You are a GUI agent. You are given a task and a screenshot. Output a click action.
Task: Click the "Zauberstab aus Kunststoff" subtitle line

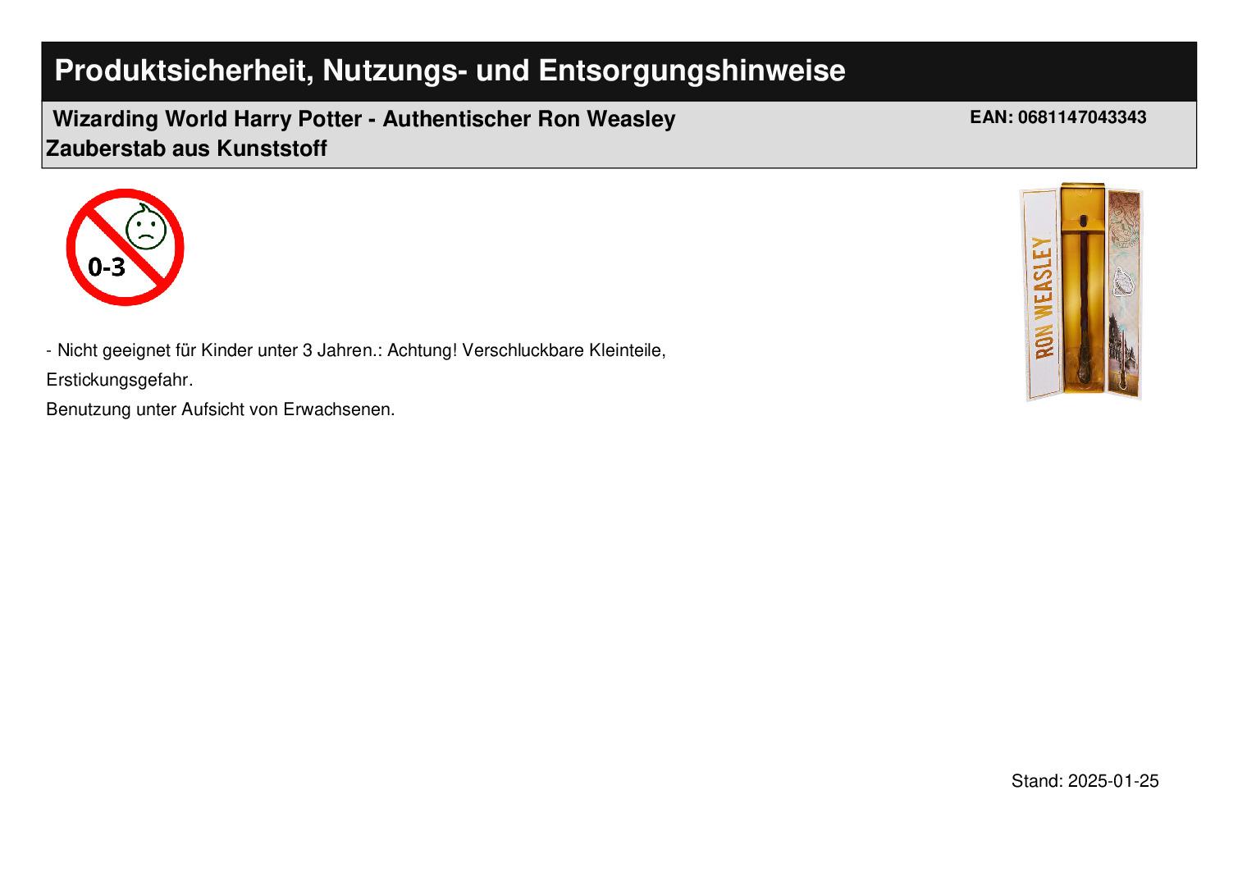click(186, 149)
